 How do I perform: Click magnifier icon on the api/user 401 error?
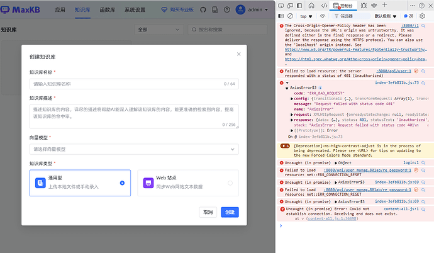pos(423,71)
